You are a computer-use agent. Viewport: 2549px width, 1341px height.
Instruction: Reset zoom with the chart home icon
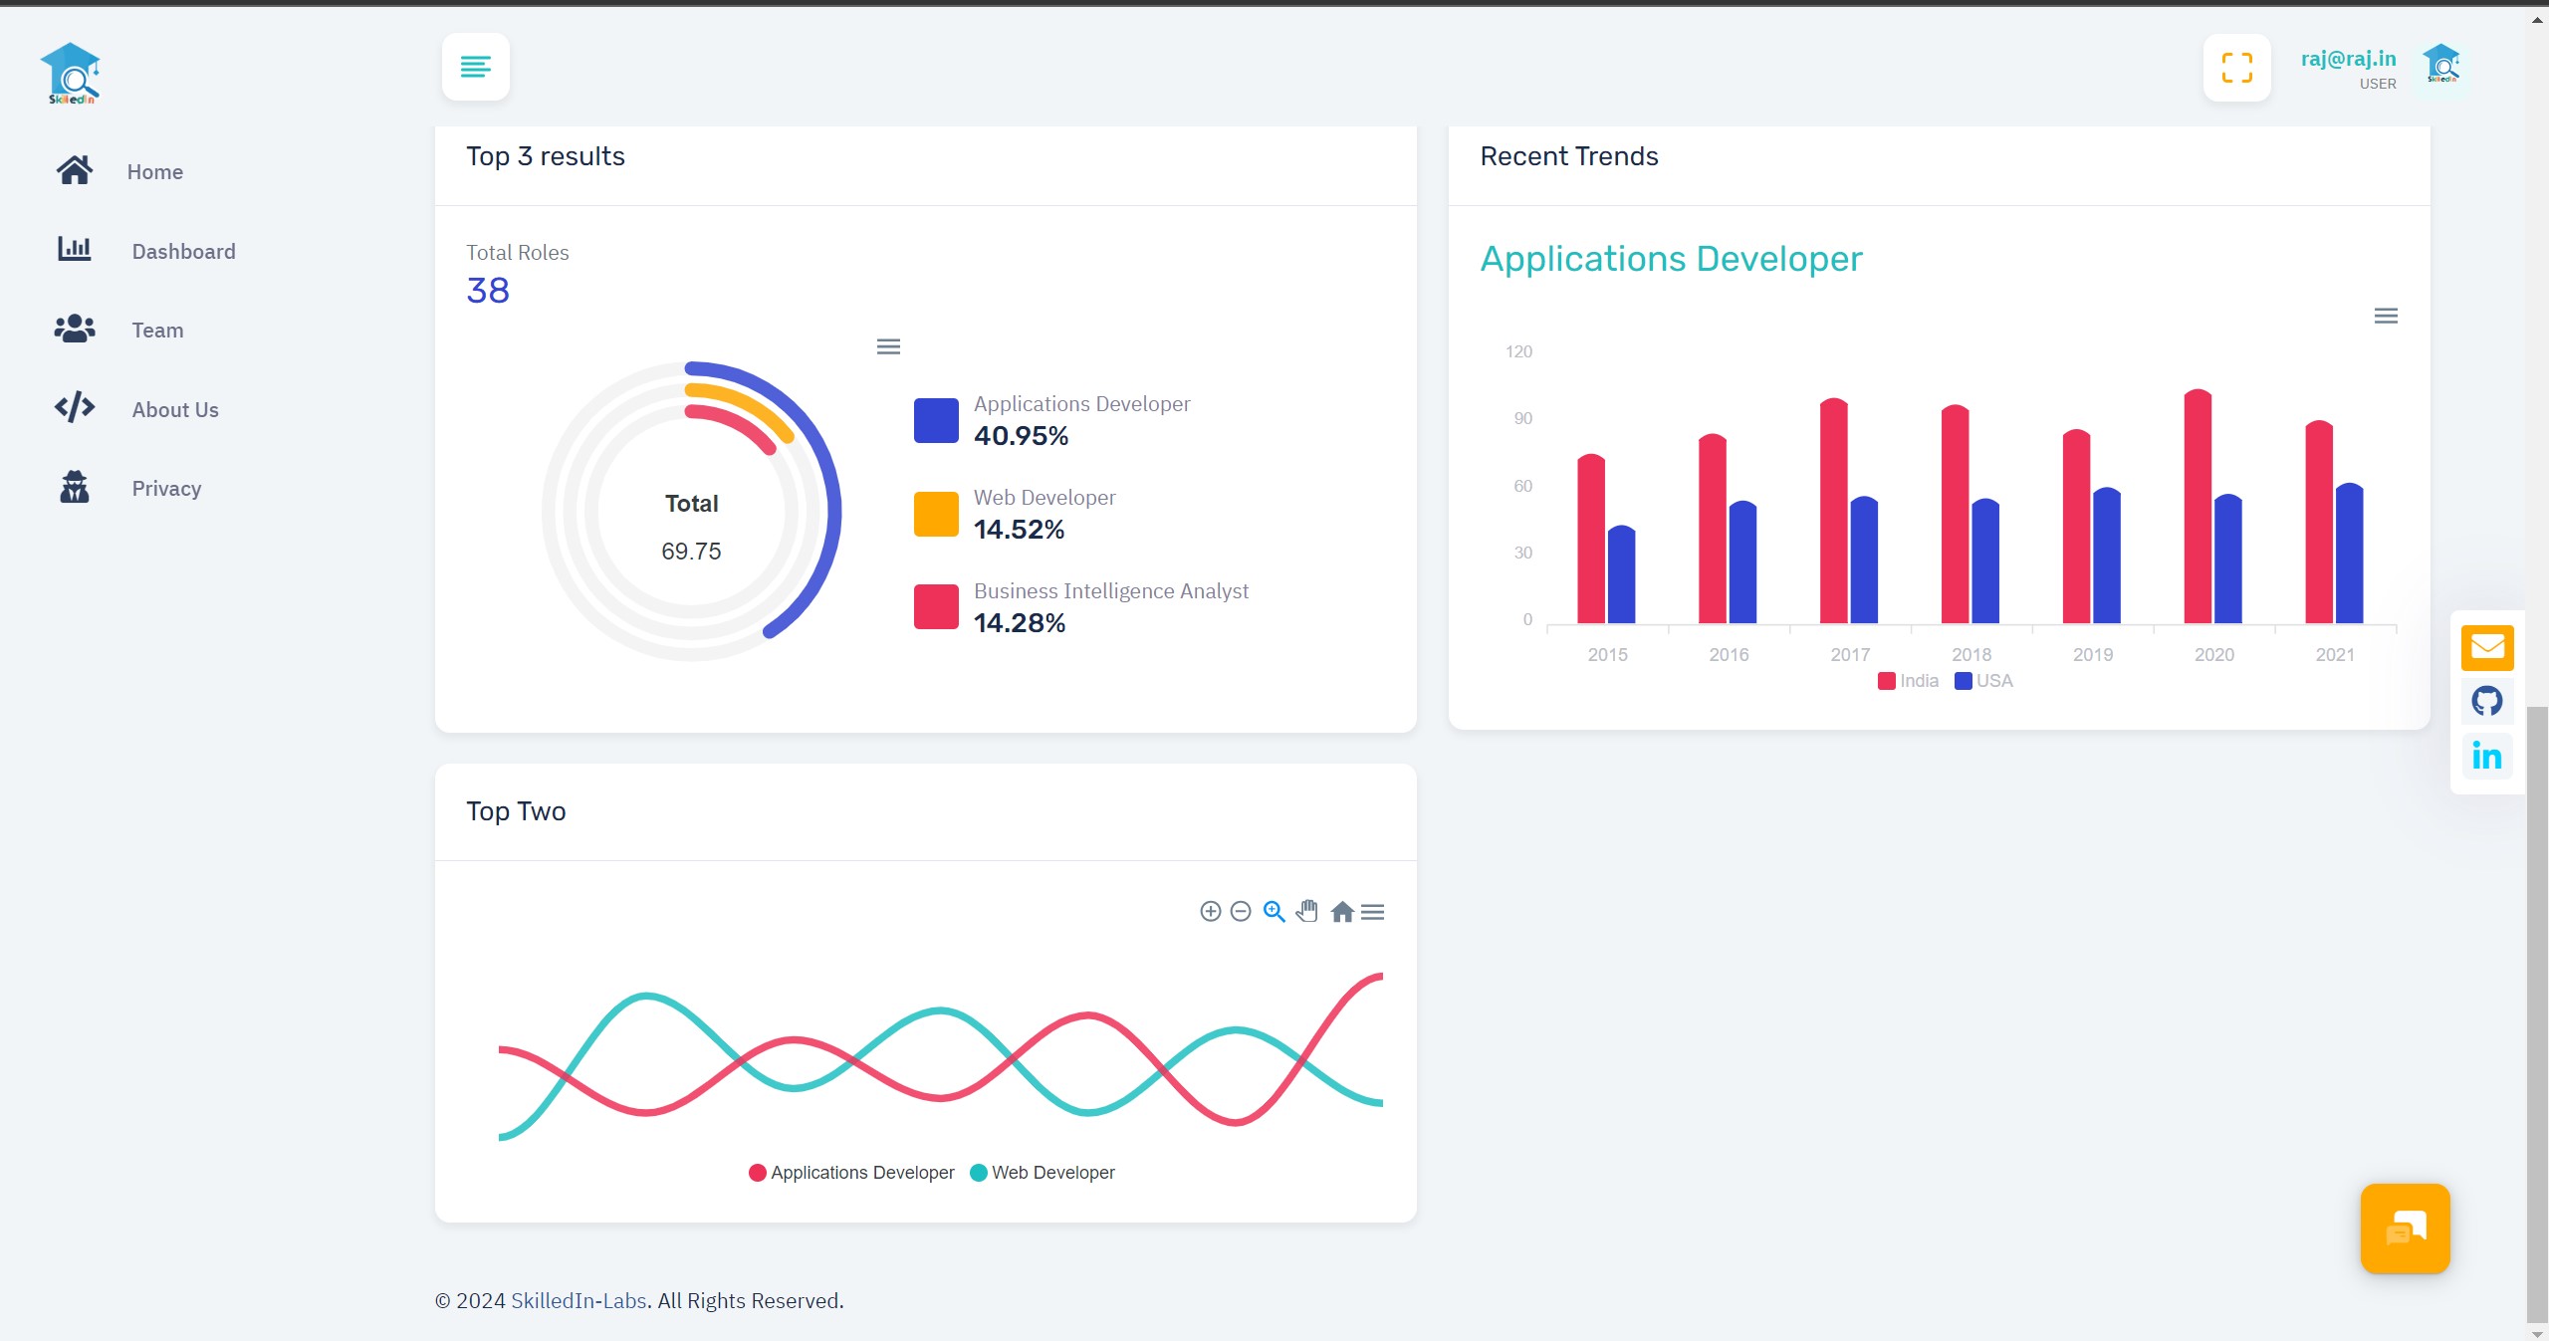click(x=1342, y=911)
